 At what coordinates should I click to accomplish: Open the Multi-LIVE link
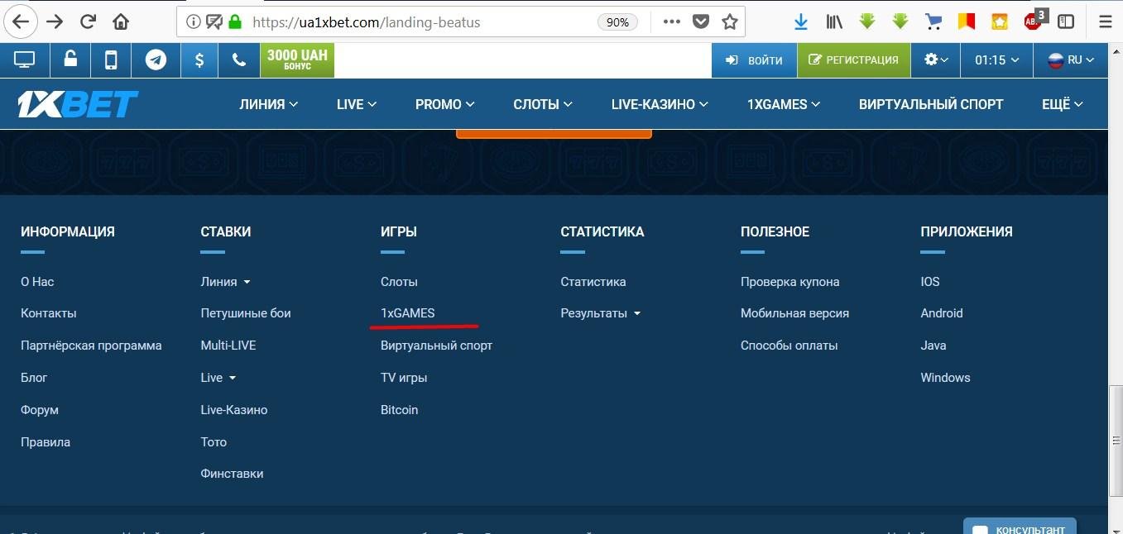pos(228,346)
